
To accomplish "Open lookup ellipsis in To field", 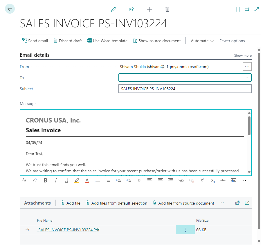I will pyautogui.click(x=247, y=78).
